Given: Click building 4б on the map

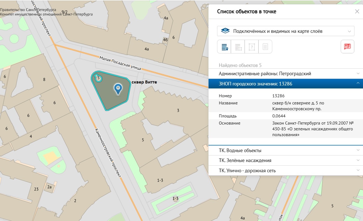Looking at the screenshot, I should pos(166,40).
